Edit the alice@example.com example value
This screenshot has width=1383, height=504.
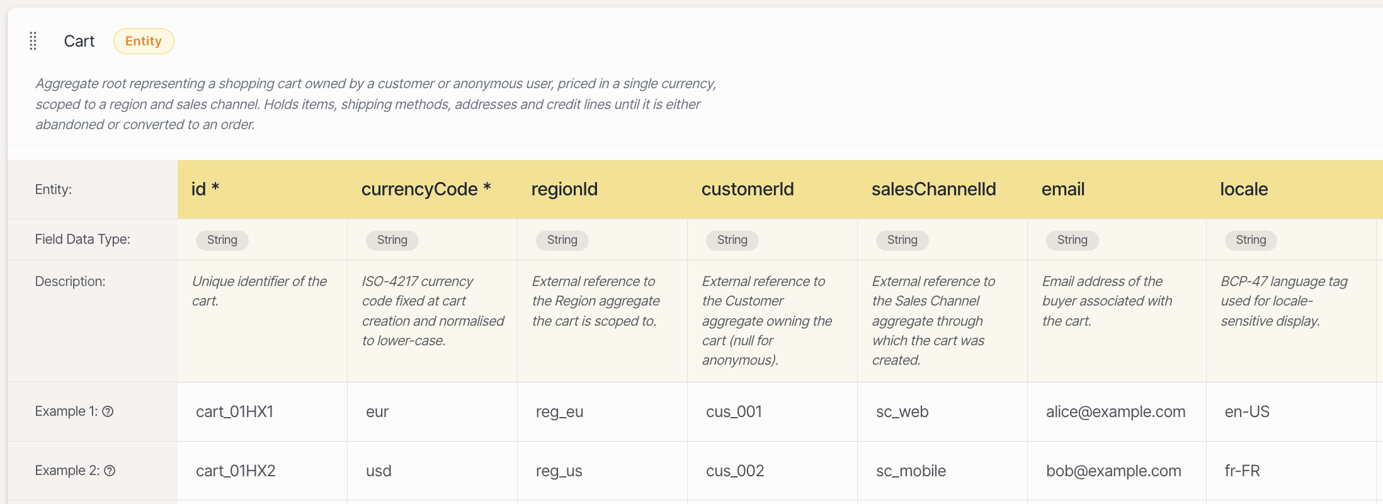pyautogui.click(x=1115, y=411)
